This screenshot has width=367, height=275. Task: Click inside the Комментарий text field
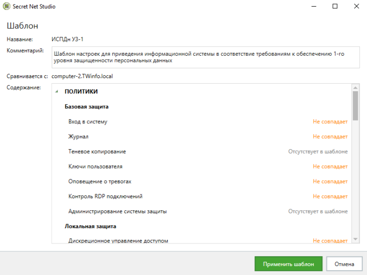point(205,57)
